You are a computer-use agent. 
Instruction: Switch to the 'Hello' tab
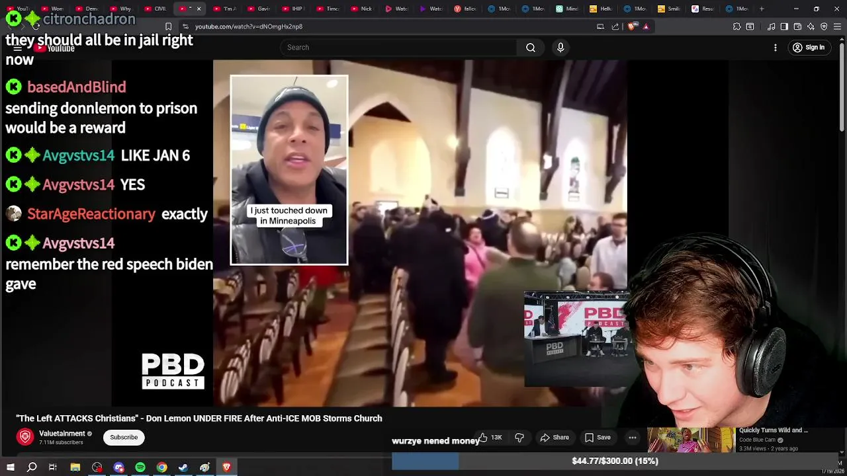(x=603, y=9)
